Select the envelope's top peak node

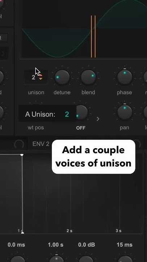[22, 155]
